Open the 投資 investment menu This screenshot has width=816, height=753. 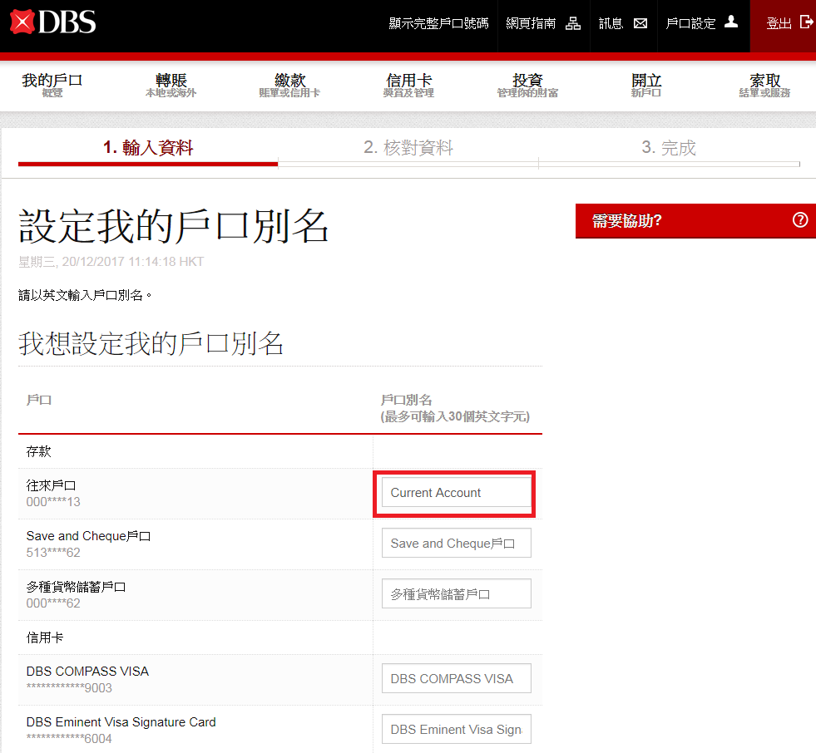[x=527, y=86]
